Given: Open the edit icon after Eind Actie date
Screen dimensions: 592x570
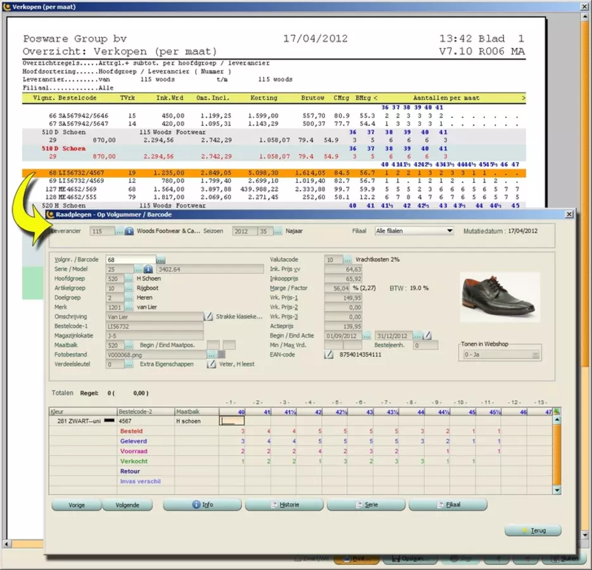Looking at the screenshot, I should click(427, 336).
